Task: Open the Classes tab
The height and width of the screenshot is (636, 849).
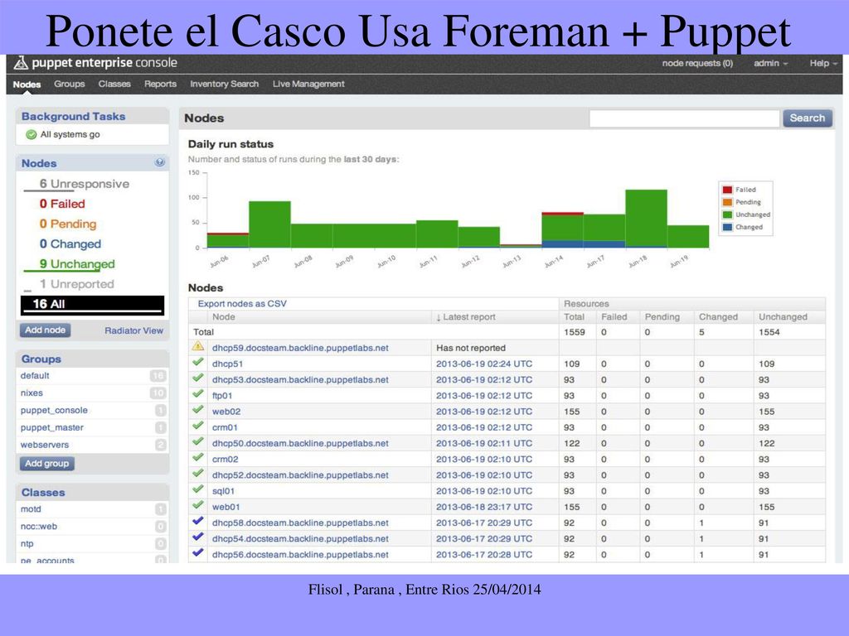Action: (114, 84)
